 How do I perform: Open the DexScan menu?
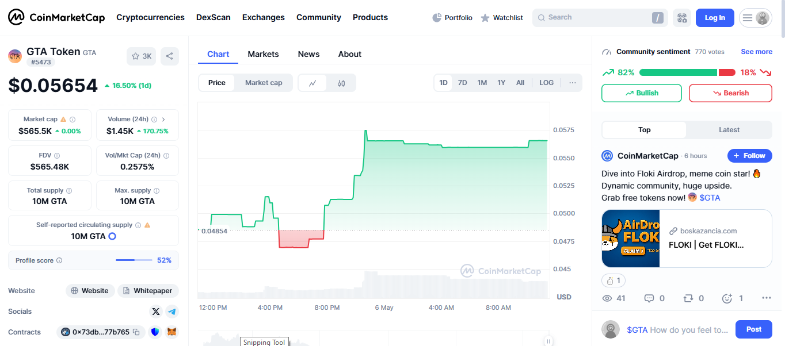tap(214, 17)
